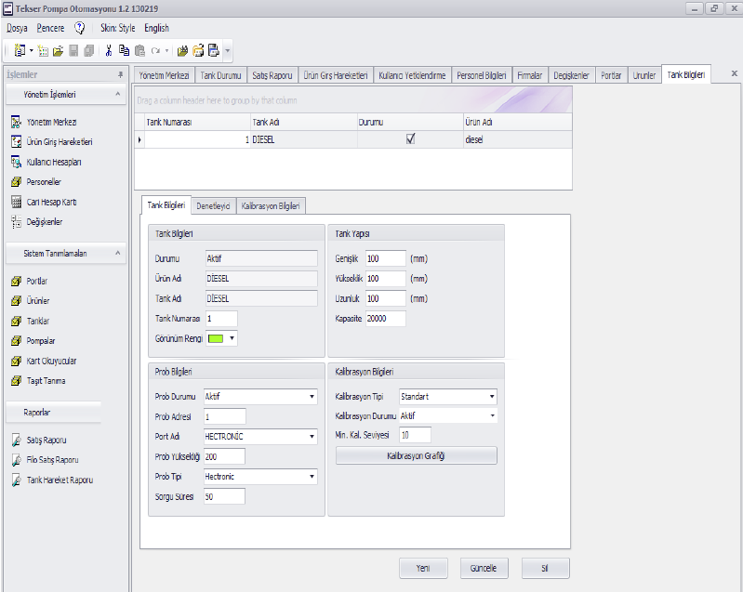Open the new document dropdown arrow in toolbar
The width and height of the screenshot is (743, 592).
(x=32, y=51)
